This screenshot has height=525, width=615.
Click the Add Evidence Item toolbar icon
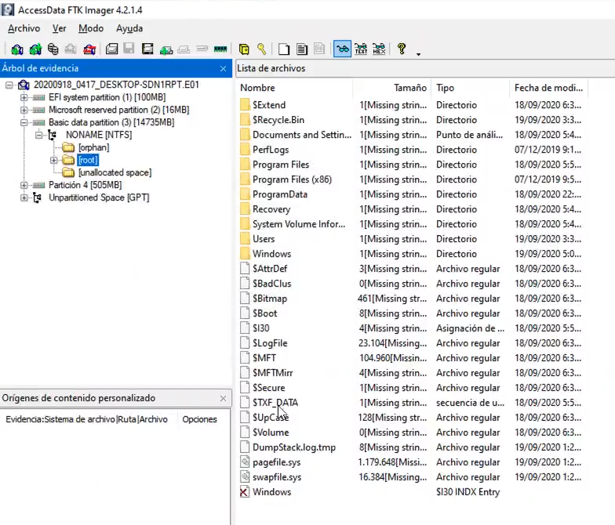point(16,49)
